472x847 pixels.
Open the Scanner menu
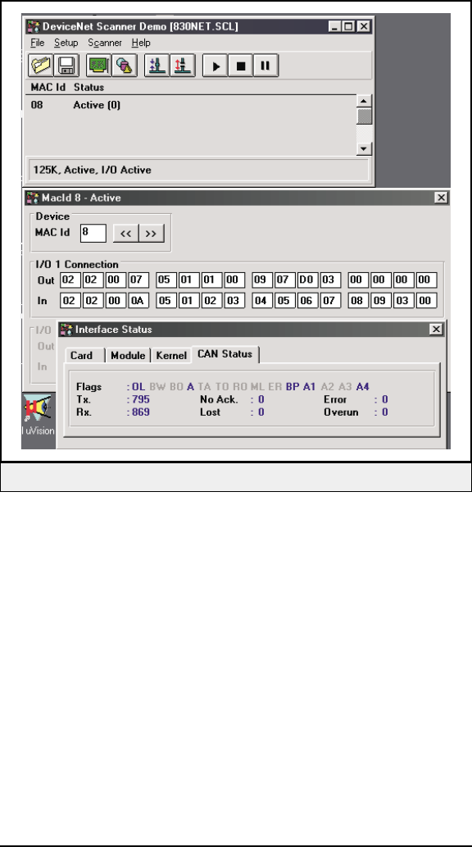pyautogui.click(x=105, y=43)
